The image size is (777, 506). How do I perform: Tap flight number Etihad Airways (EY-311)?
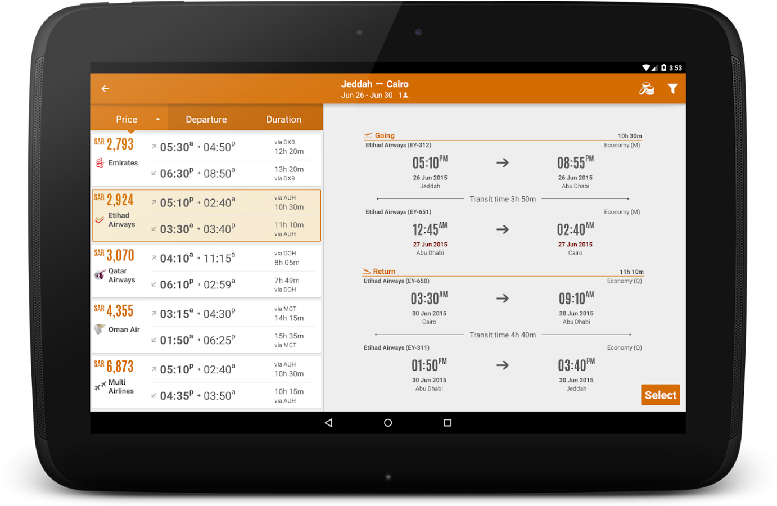(396, 347)
